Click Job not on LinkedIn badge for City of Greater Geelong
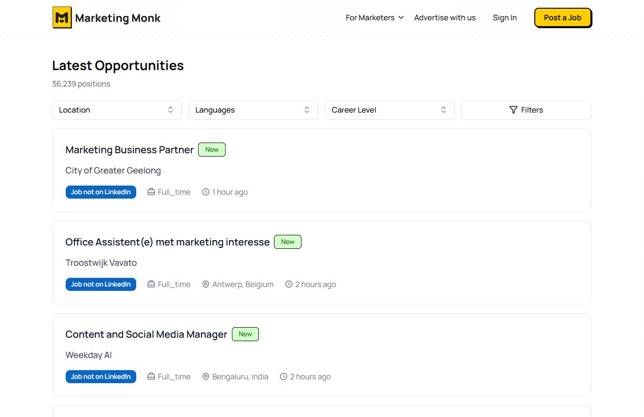This screenshot has height=417, width=644. pyautogui.click(x=101, y=192)
